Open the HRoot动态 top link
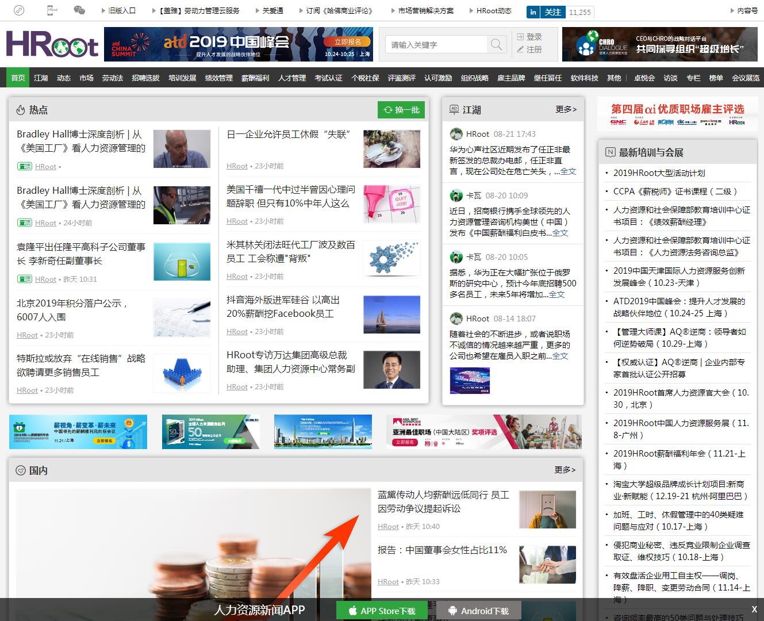The image size is (764, 621). 494,11
